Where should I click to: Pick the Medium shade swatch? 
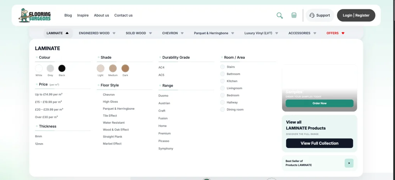pos(113,68)
